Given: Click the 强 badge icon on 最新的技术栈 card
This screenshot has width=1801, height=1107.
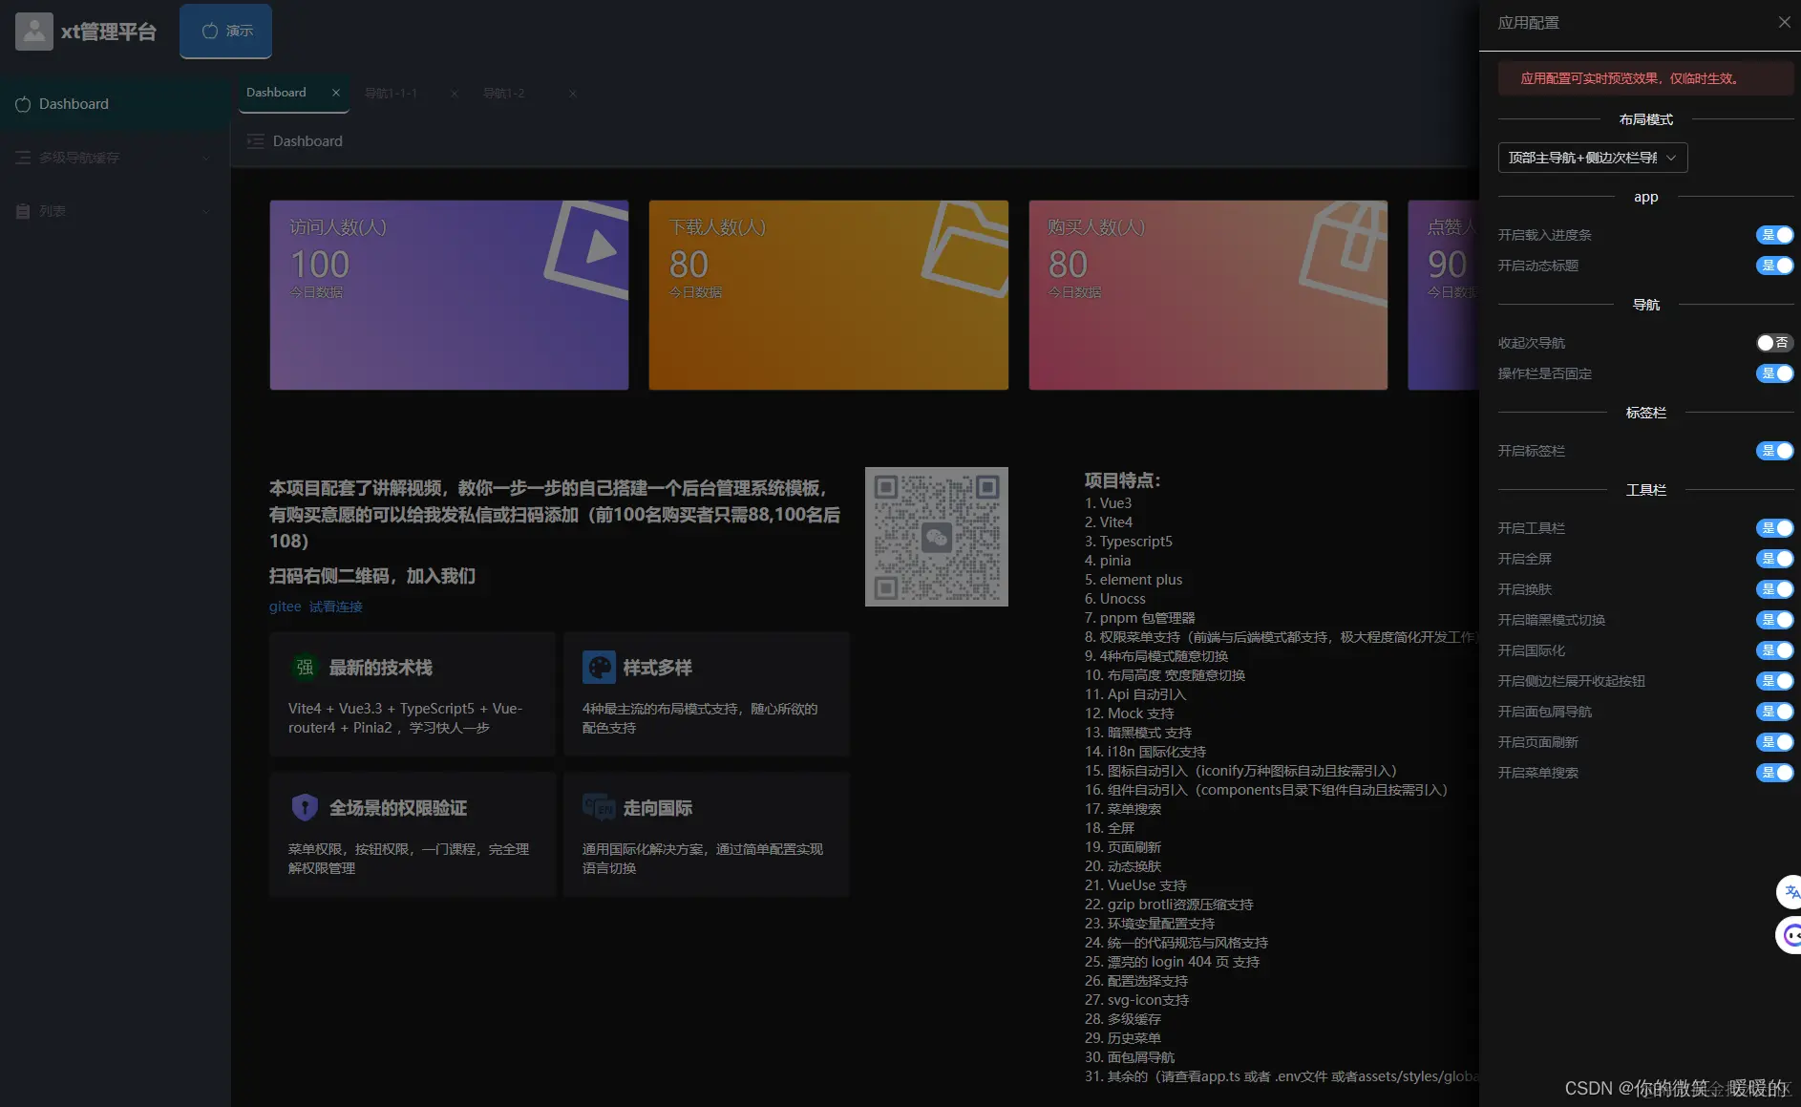Looking at the screenshot, I should pyautogui.click(x=305, y=668).
